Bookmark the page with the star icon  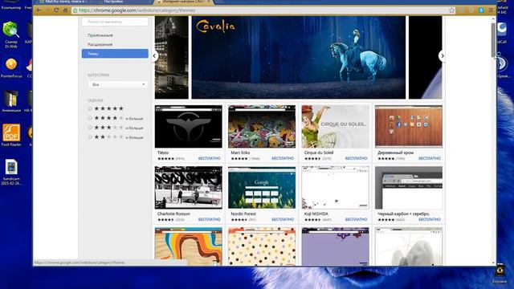point(451,10)
